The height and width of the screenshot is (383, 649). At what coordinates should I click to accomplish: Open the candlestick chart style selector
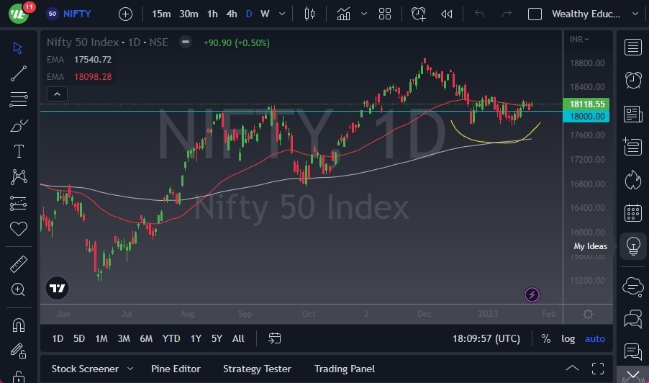[309, 14]
